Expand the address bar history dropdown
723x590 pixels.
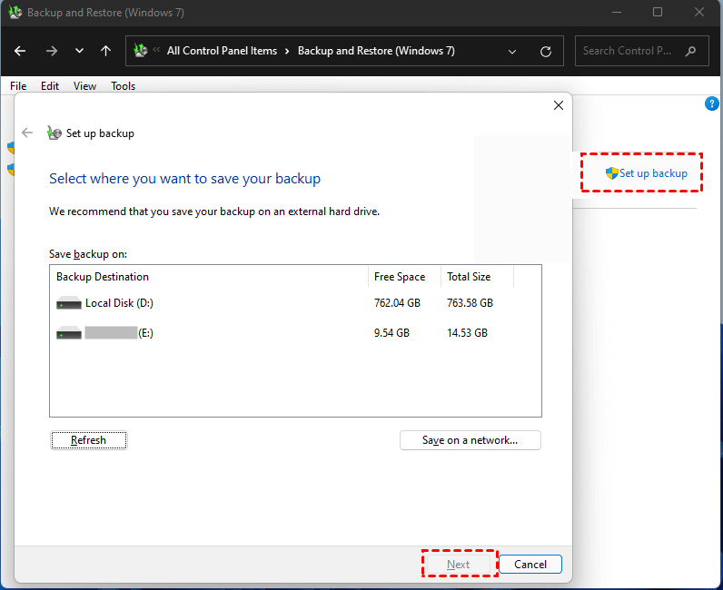click(x=511, y=52)
